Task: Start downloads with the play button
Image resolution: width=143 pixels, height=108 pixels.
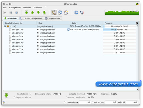Action: [x=5, y=13]
